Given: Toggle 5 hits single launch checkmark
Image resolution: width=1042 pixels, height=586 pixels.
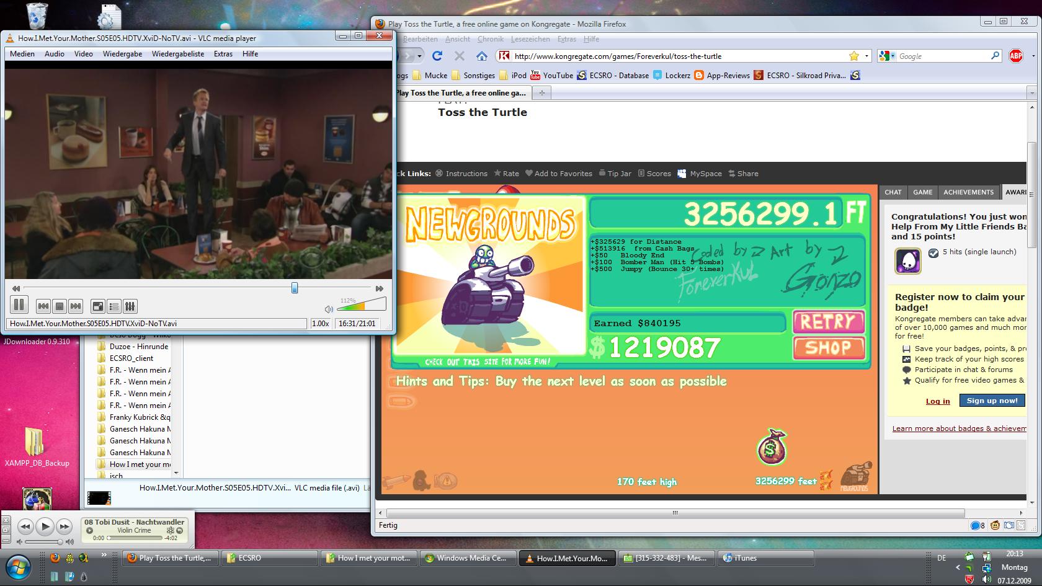Looking at the screenshot, I should pos(933,252).
